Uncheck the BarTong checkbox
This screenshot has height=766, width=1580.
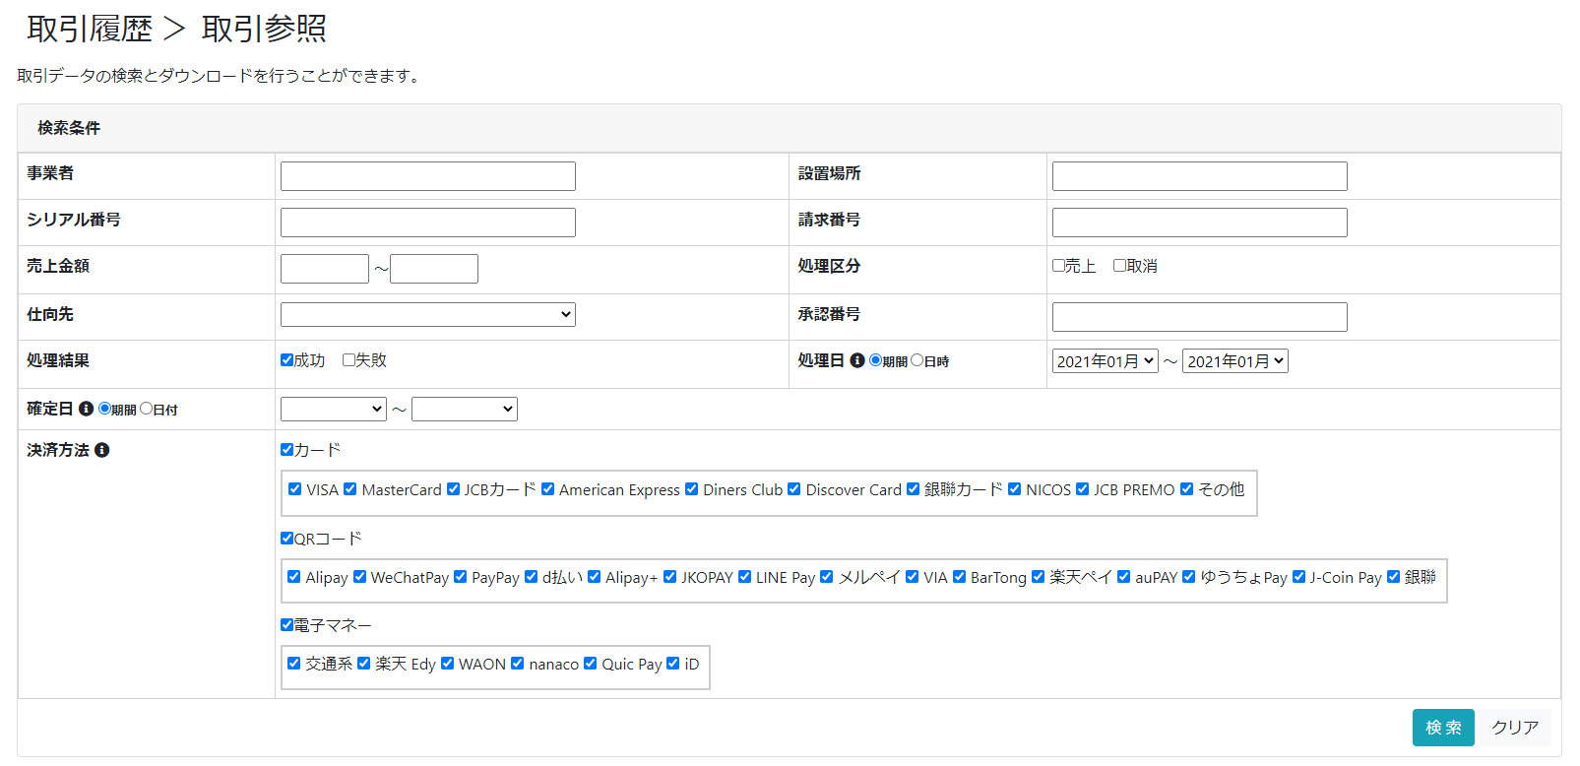coord(959,577)
